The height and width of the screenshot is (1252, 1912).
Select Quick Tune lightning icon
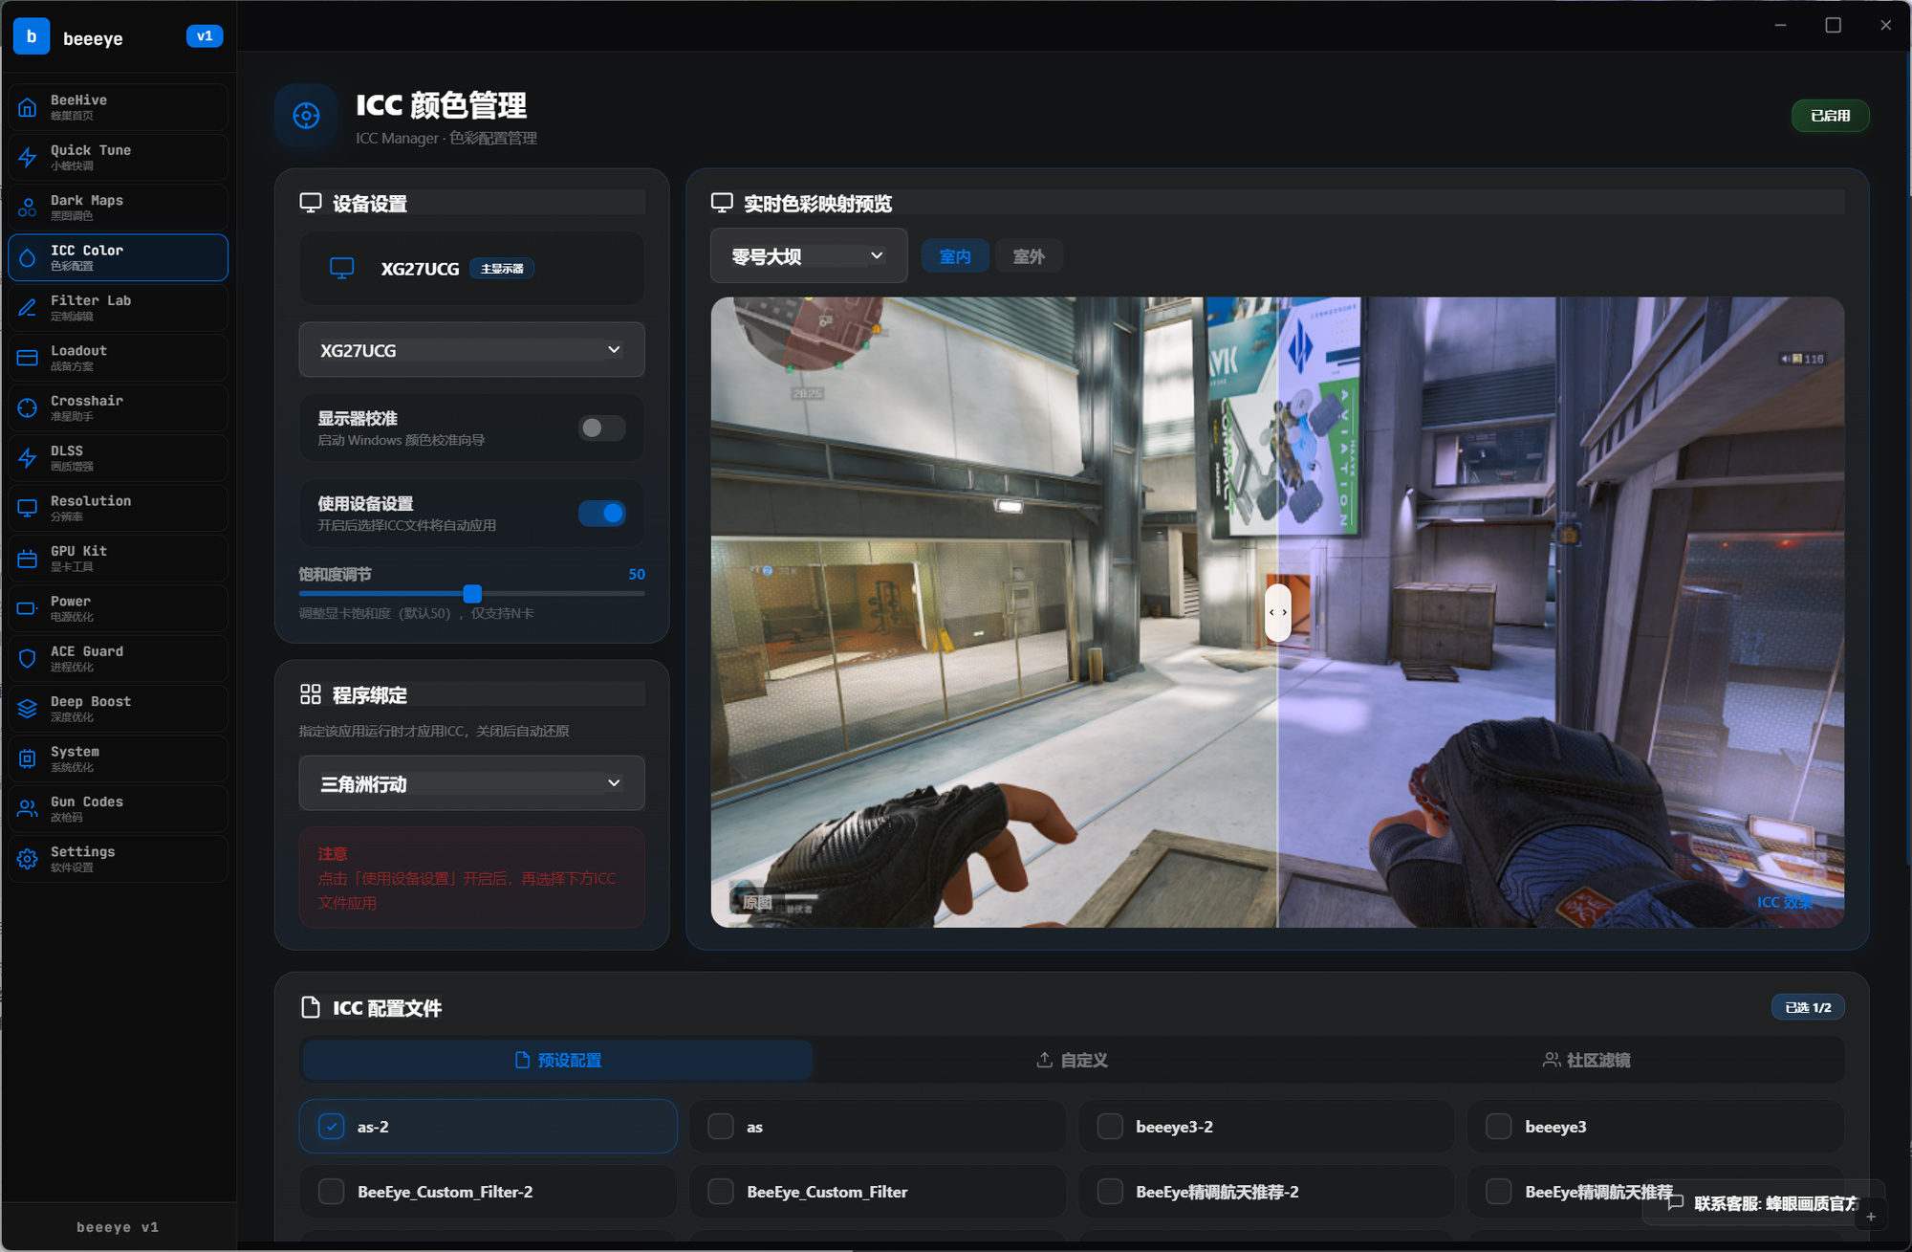click(x=28, y=157)
